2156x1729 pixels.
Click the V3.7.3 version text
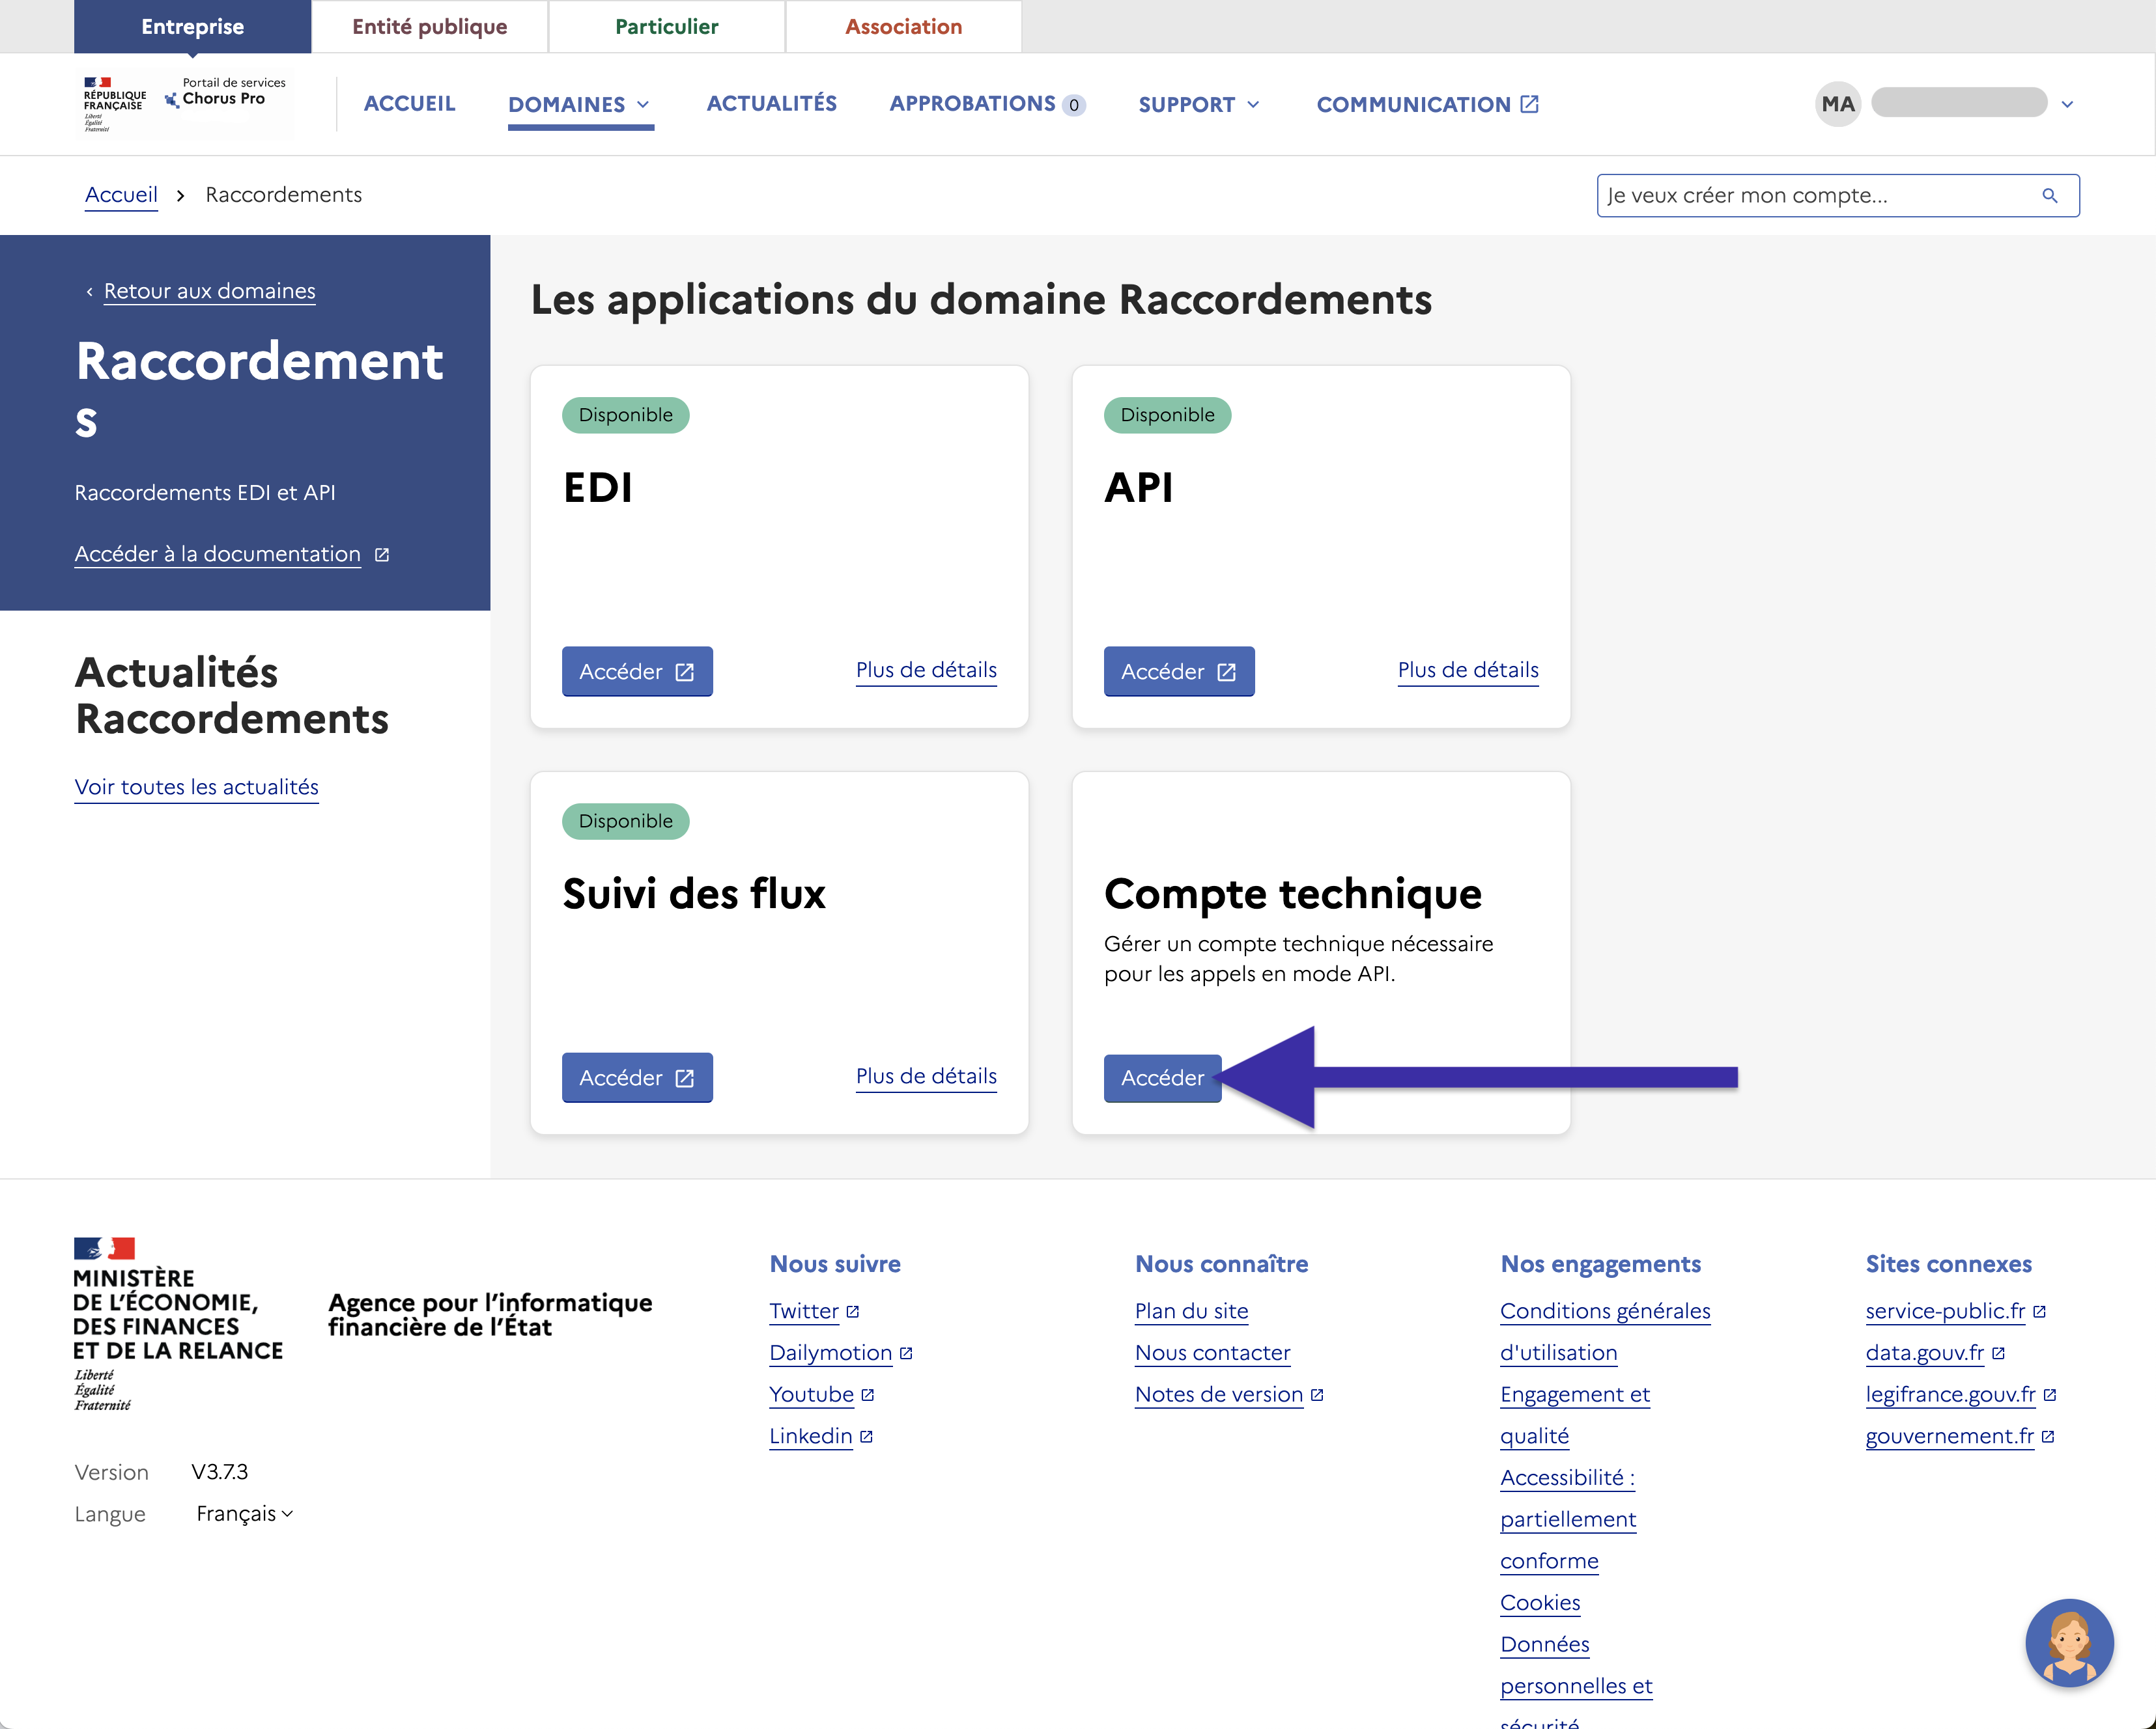220,1471
